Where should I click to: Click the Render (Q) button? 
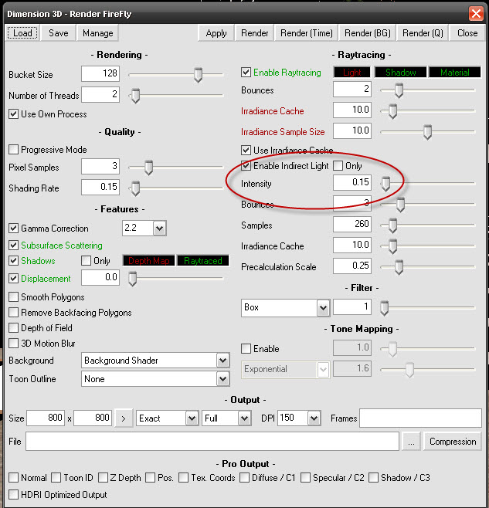coord(423,33)
